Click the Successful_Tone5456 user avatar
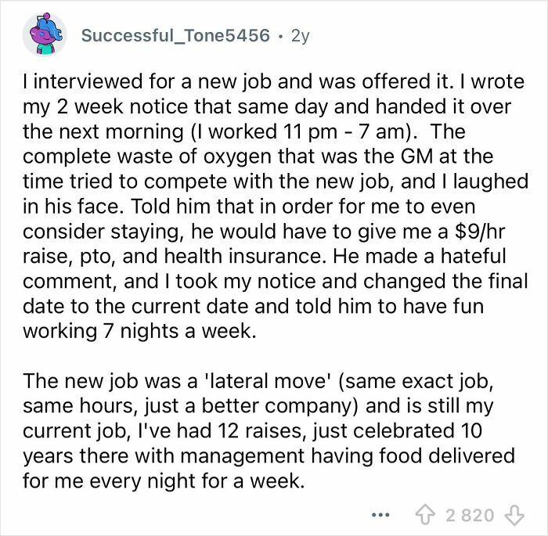The height and width of the screenshot is (536, 548). point(43,36)
